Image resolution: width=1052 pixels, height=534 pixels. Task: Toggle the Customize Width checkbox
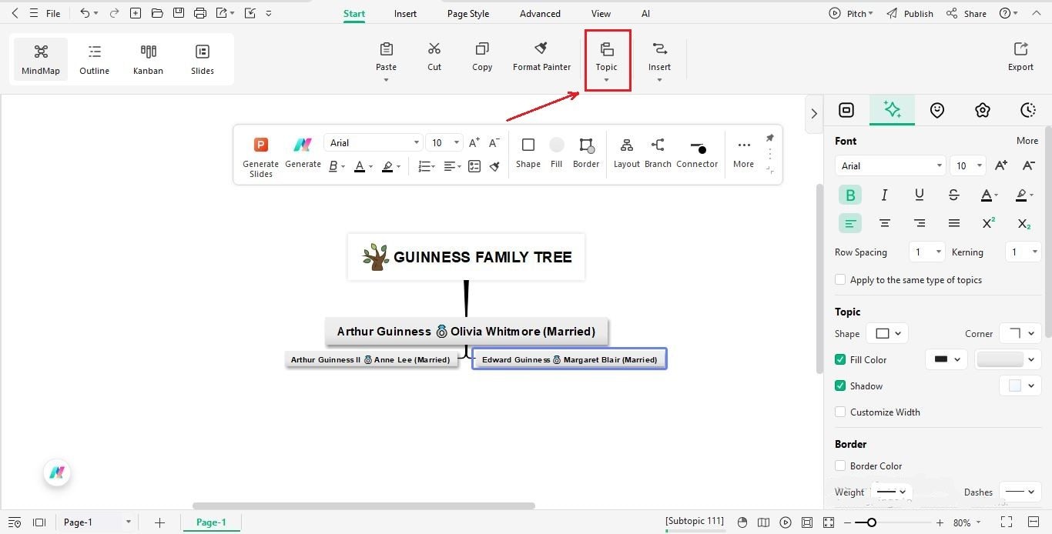[x=839, y=412]
